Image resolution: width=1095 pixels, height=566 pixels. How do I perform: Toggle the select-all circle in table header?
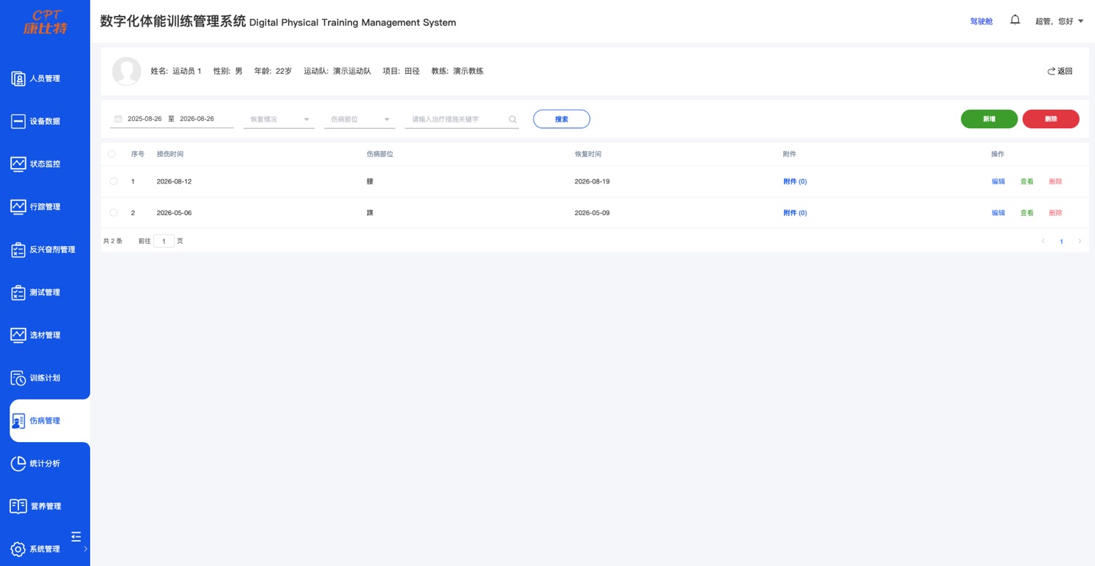pos(112,154)
